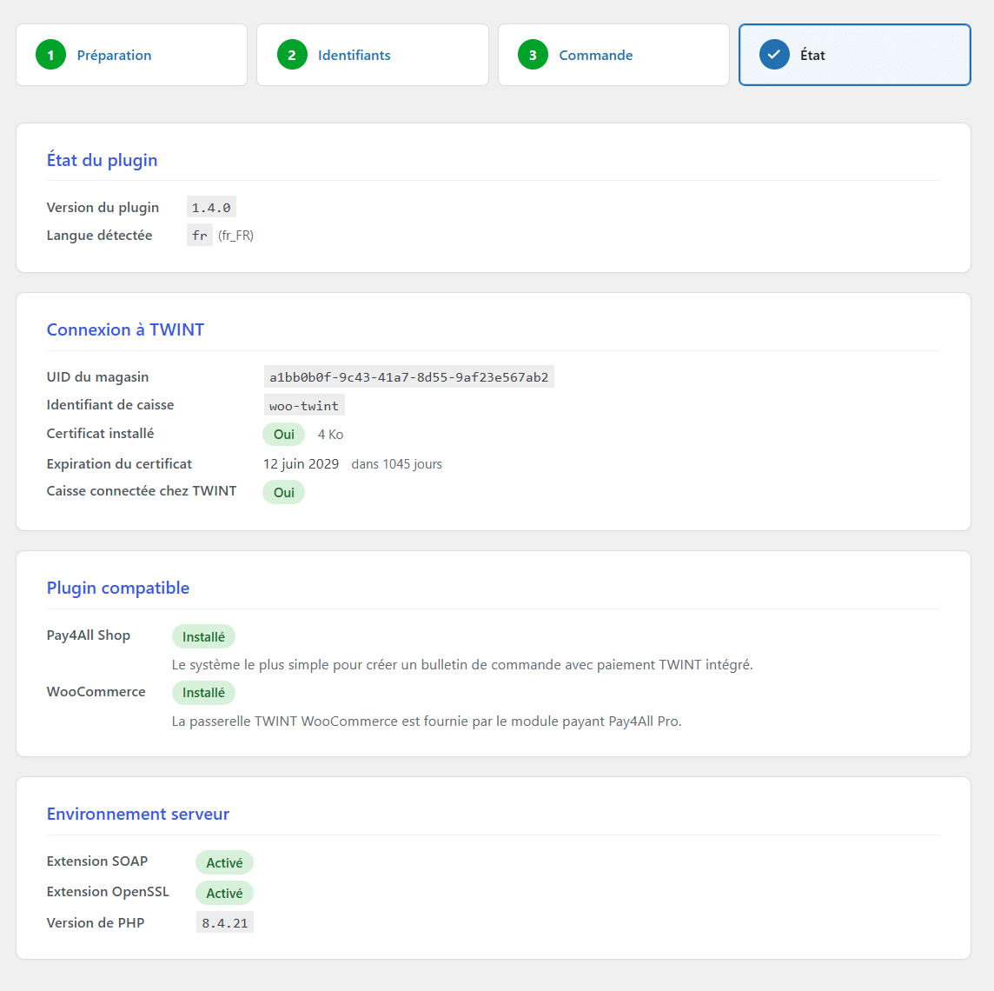Click the 'dans 1045 jours' text
994x991 pixels.
click(397, 464)
